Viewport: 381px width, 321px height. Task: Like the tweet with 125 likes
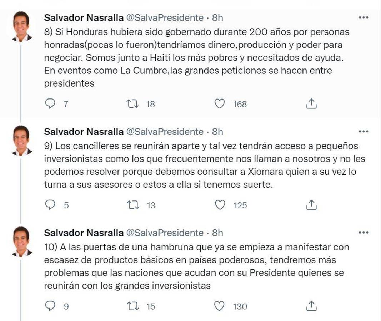220,205
